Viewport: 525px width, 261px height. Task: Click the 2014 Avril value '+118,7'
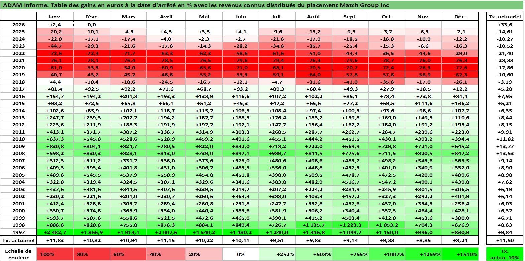pos(166,111)
